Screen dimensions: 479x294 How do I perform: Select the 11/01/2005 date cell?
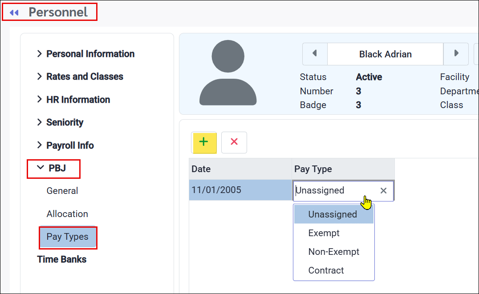pos(240,190)
